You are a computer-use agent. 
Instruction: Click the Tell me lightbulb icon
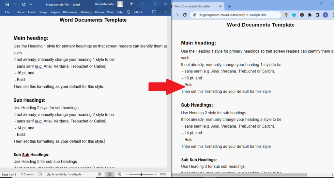(x=129, y=12)
